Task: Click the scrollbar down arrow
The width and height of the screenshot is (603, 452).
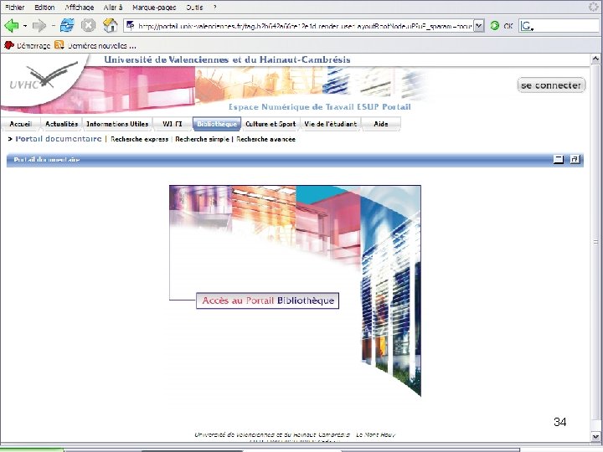Action: point(595,437)
